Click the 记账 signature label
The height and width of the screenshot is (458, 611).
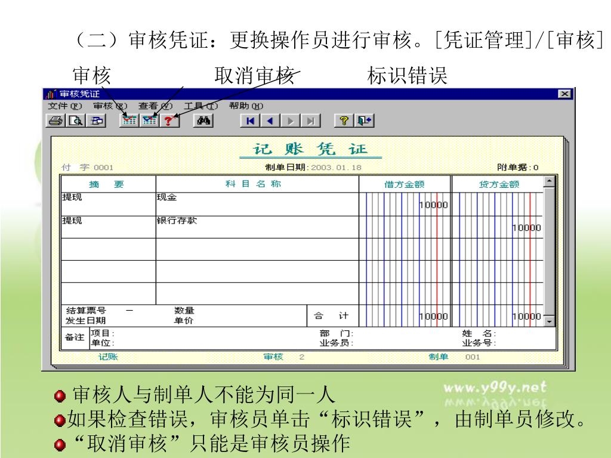point(108,357)
